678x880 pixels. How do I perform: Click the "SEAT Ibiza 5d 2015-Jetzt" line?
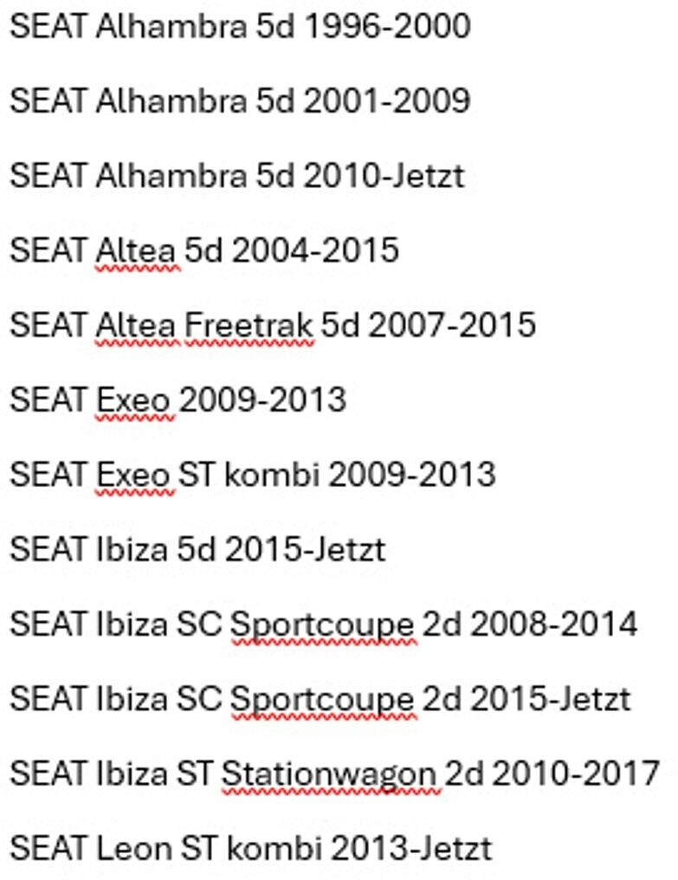(197, 549)
